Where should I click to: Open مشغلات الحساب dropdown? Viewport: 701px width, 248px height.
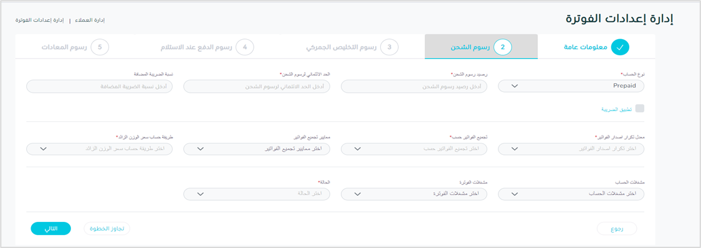click(x=571, y=194)
